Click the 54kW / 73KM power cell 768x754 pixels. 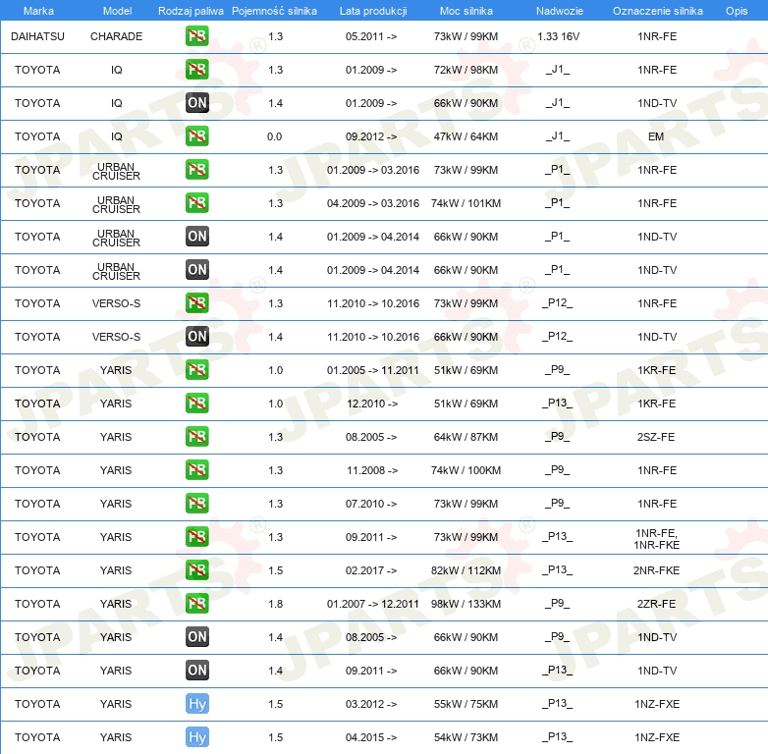466,737
